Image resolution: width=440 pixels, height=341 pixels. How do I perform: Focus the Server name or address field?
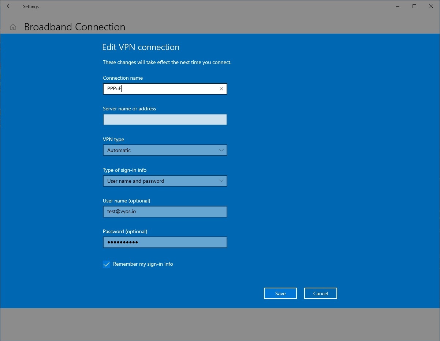pos(165,120)
